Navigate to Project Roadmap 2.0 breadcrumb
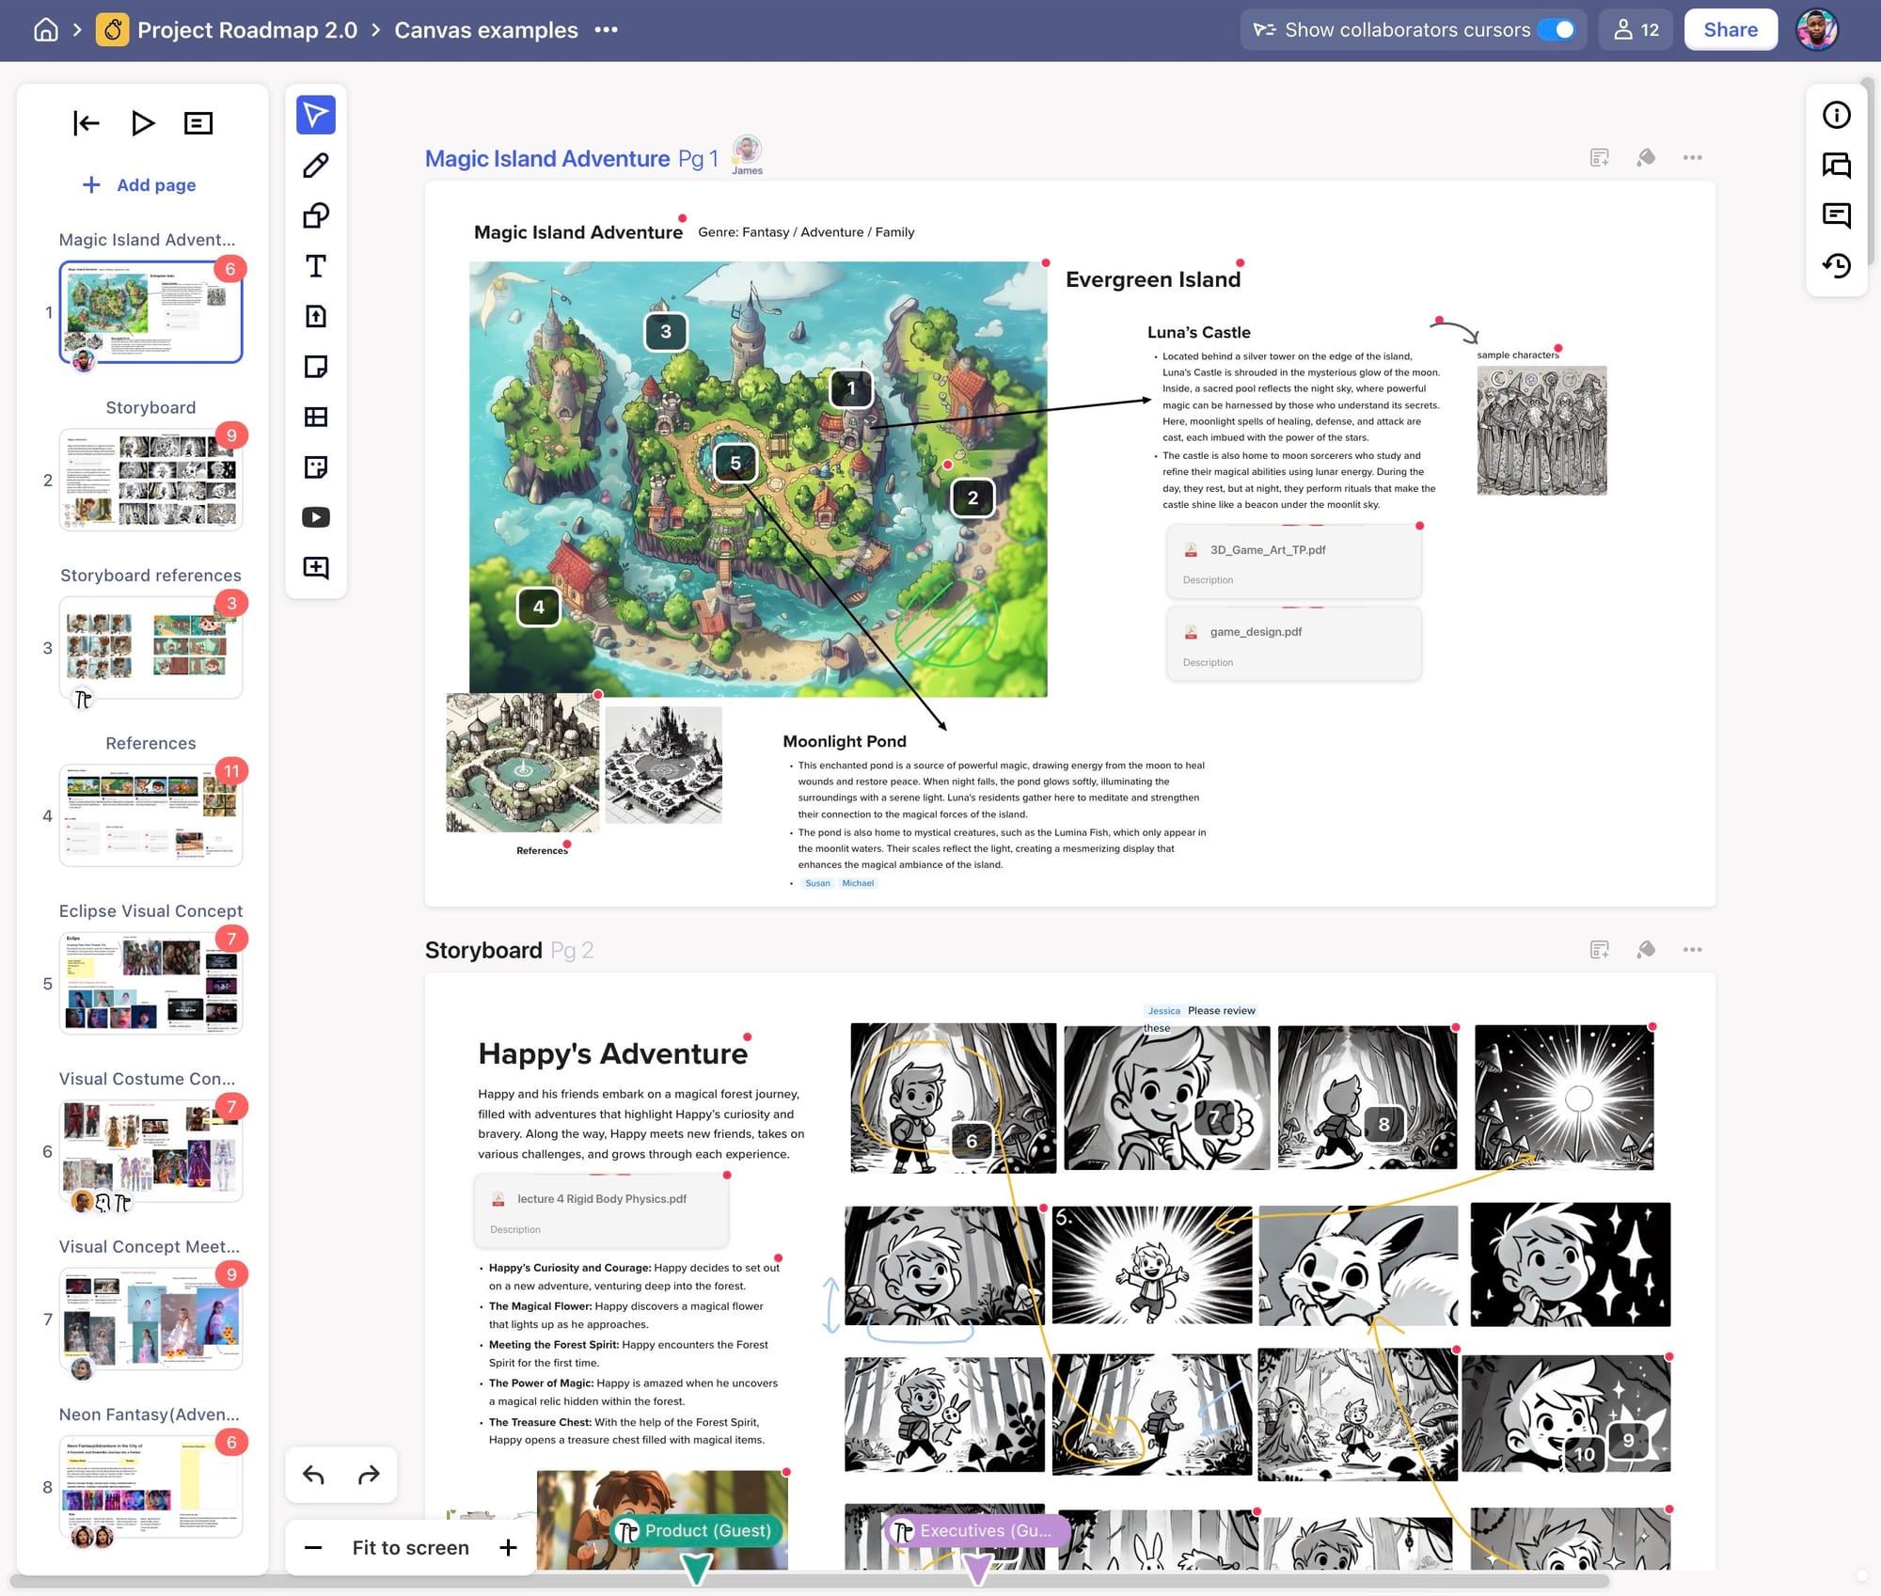Viewport: 1881px width, 1596px height. tap(247, 29)
